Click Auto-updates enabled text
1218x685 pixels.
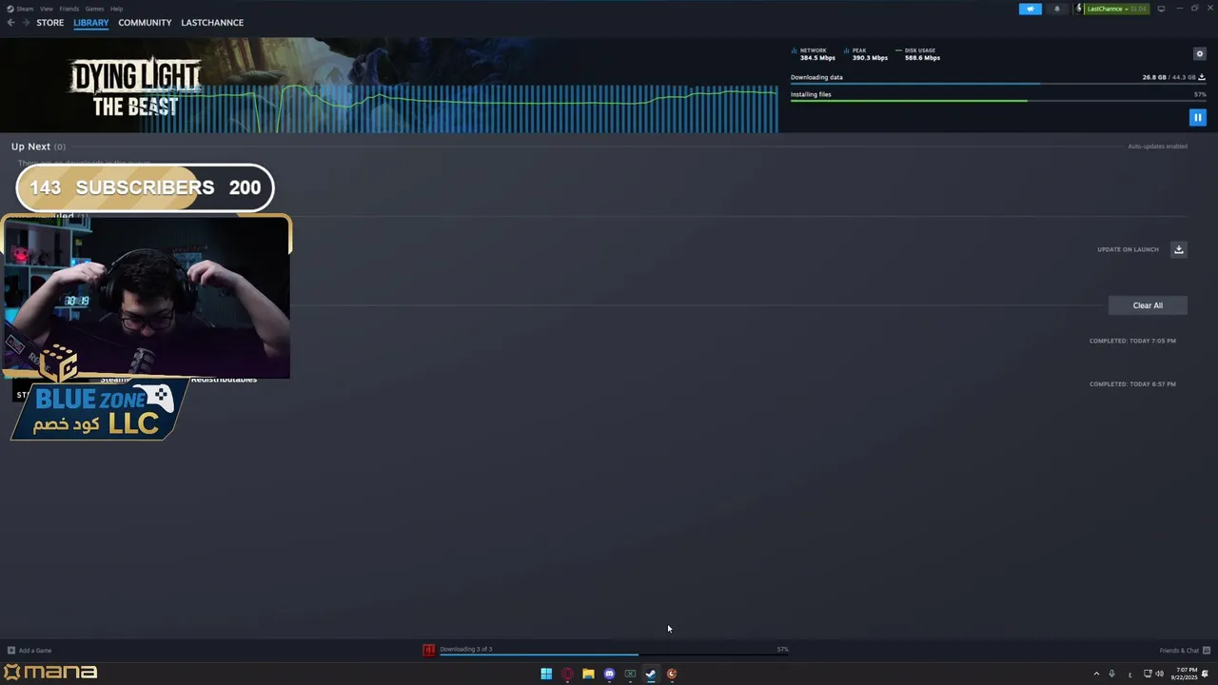point(1157,147)
